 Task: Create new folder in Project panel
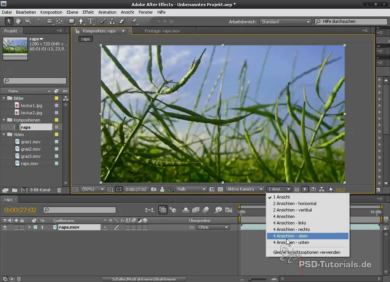tap(15, 190)
